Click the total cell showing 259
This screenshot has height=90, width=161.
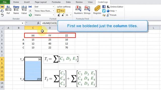click(x=33, y=79)
